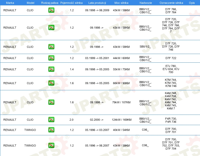200x156 pixels.
Task: Click the Marka column header
Action: point(10,3)
